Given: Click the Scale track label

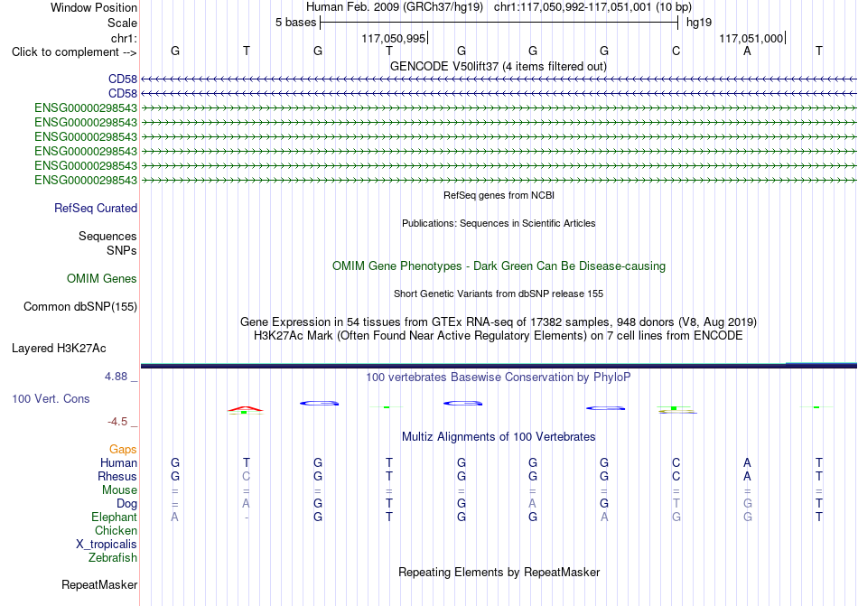Looking at the screenshot, I should point(122,23).
